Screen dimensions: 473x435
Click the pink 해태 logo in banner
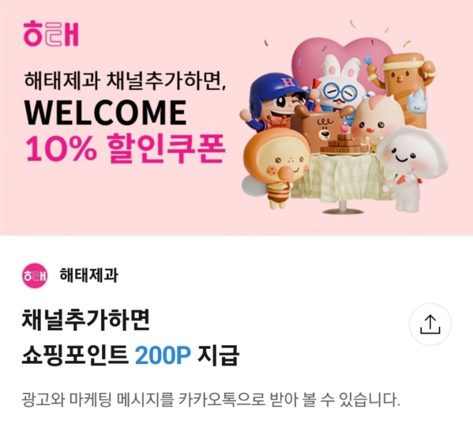point(51,34)
